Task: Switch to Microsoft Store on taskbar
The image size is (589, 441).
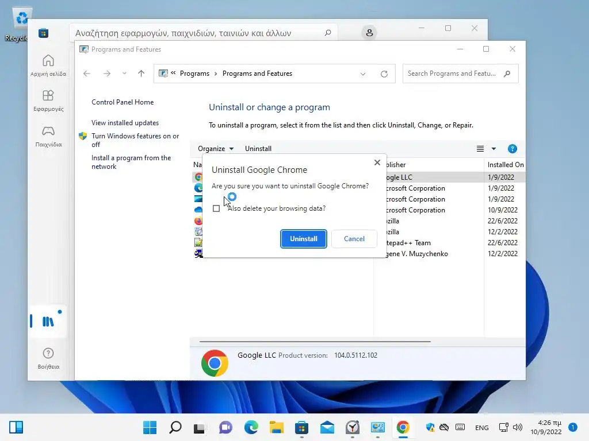Action: click(301, 427)
